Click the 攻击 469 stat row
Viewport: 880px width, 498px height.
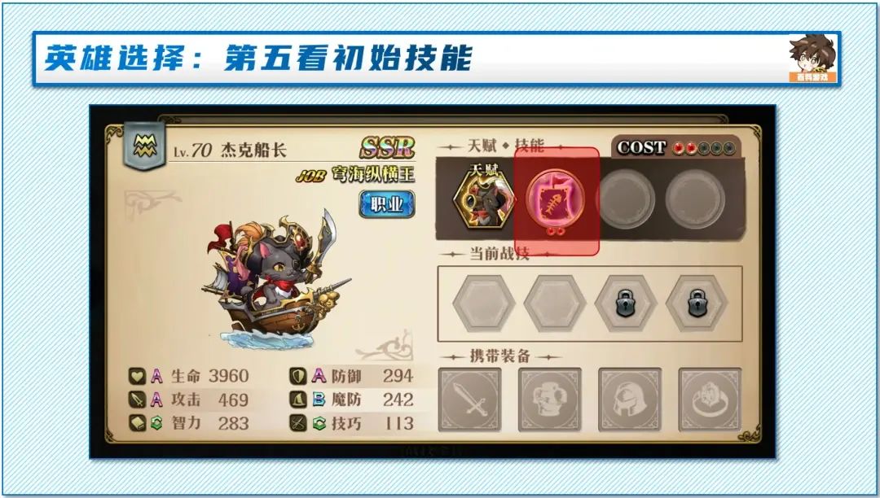[x=190, y=400]
